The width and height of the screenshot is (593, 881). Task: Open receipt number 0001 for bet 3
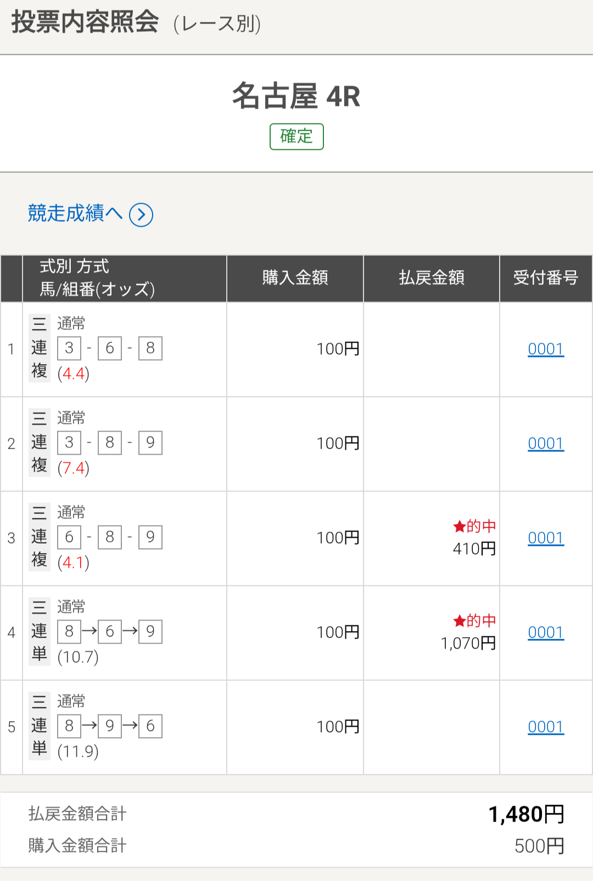(x=546, y=538)
